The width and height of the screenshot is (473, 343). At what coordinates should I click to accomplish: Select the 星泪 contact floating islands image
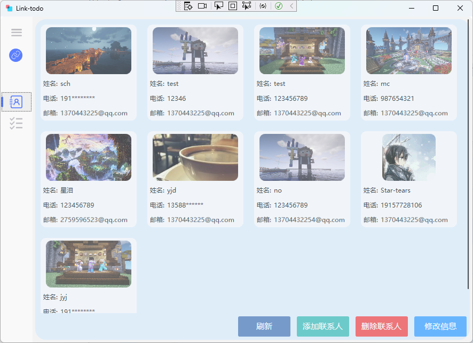89,157
